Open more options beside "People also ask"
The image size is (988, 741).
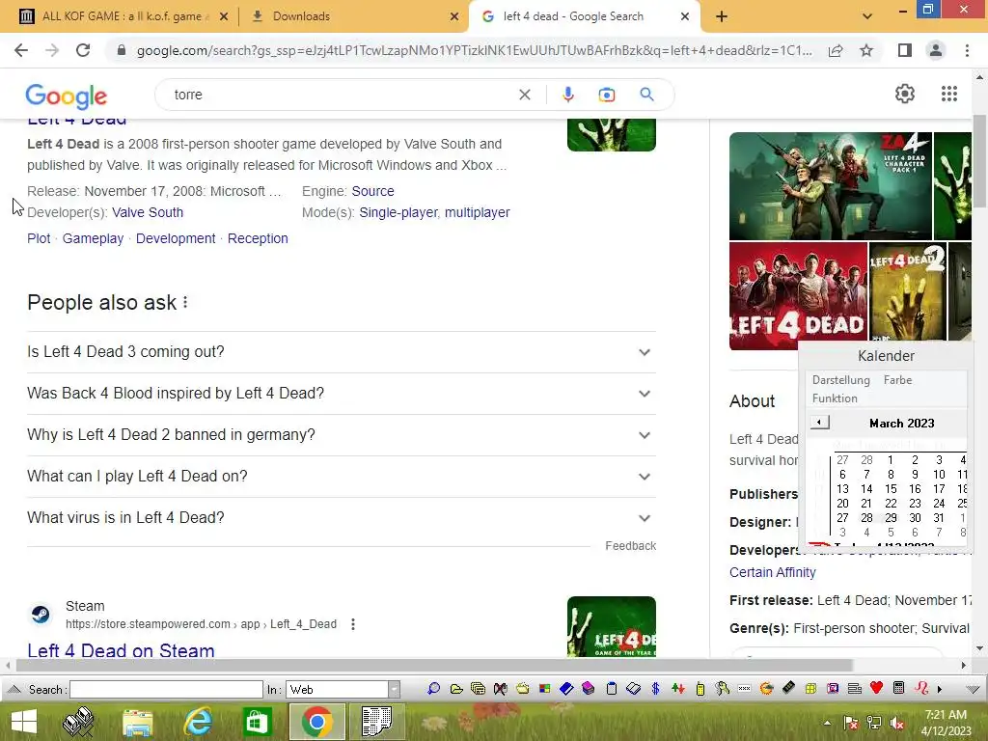pos(185,302)
